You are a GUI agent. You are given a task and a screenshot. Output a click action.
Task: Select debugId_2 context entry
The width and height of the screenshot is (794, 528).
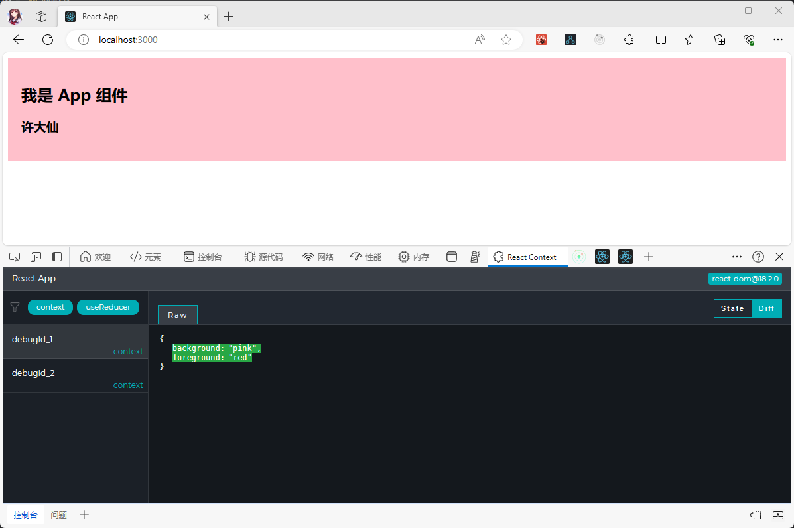75,375
